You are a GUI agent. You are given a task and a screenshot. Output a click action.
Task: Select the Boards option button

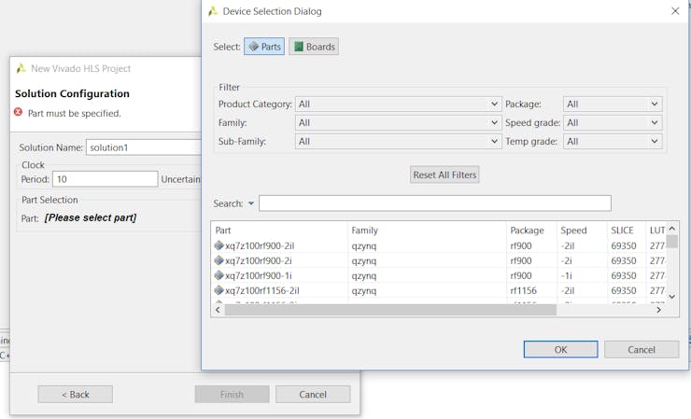(314, 47)
